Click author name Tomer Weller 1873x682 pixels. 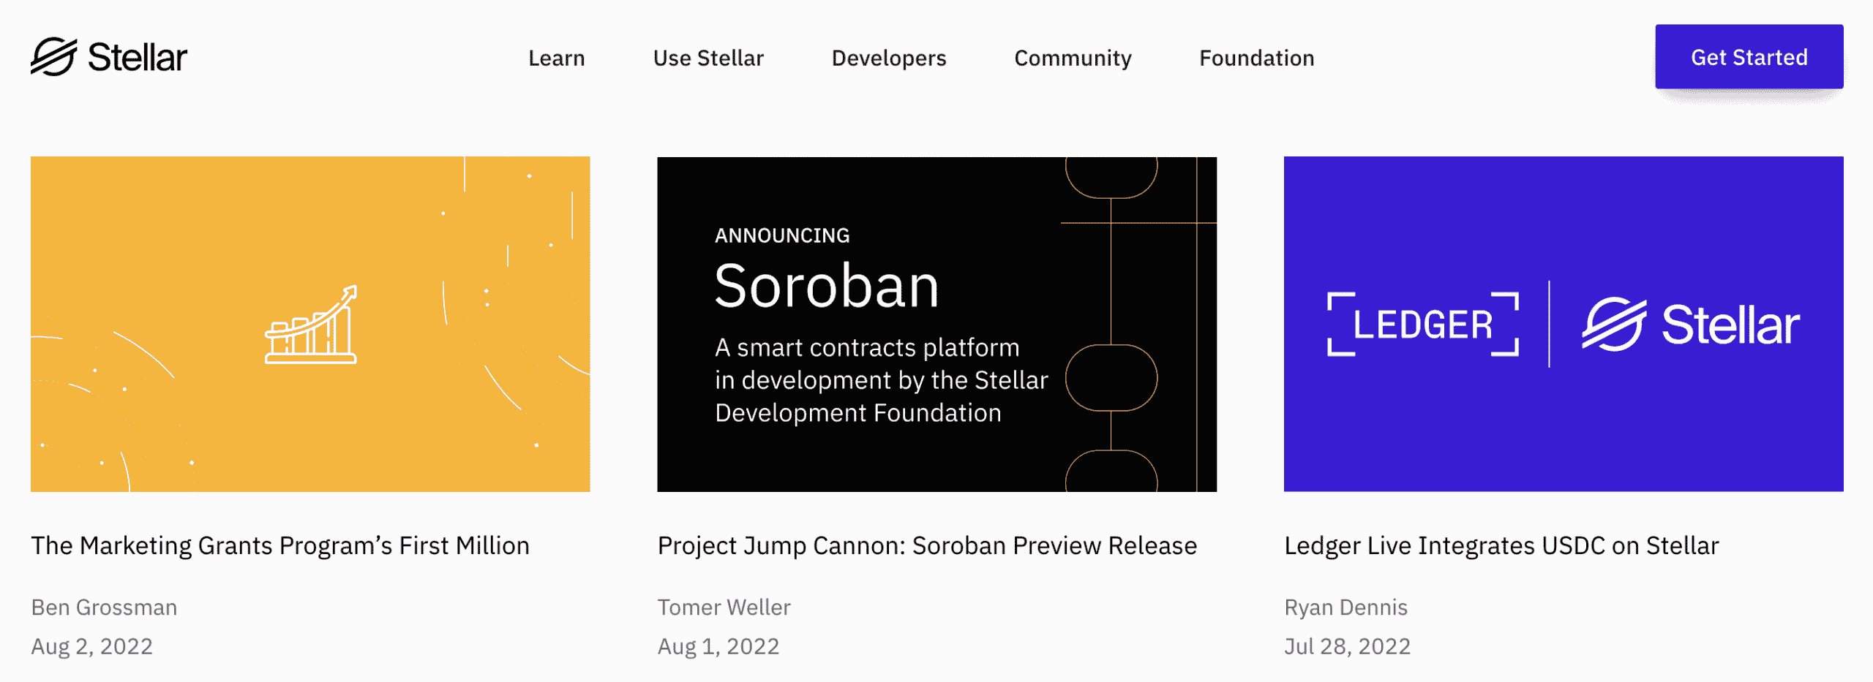724,607
